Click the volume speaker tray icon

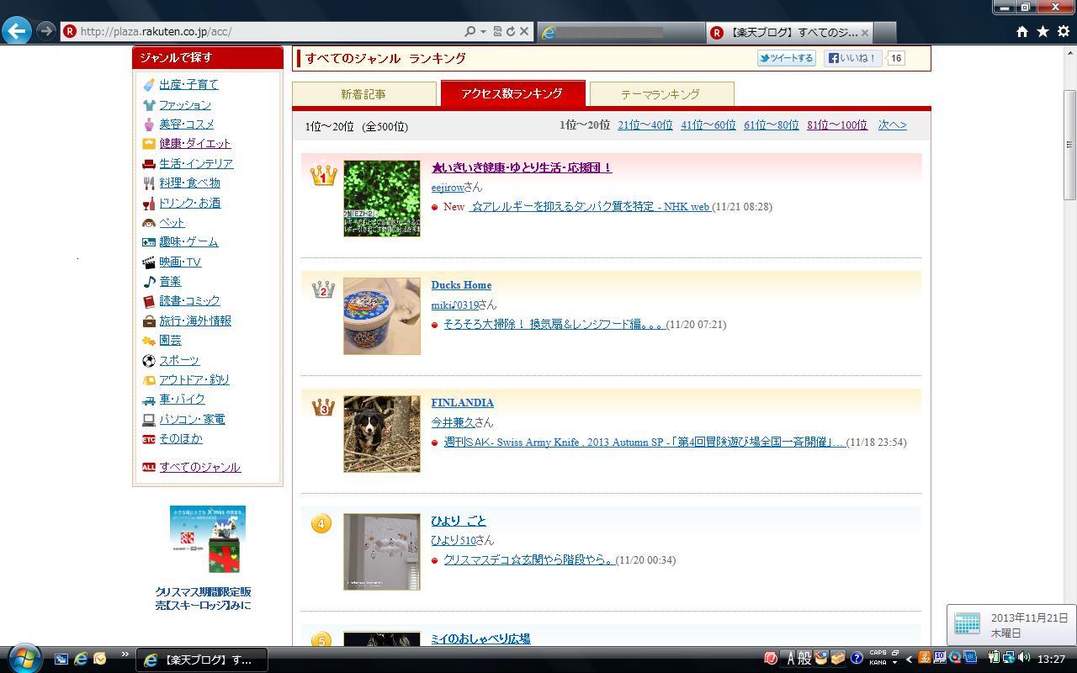(1024, 658)
